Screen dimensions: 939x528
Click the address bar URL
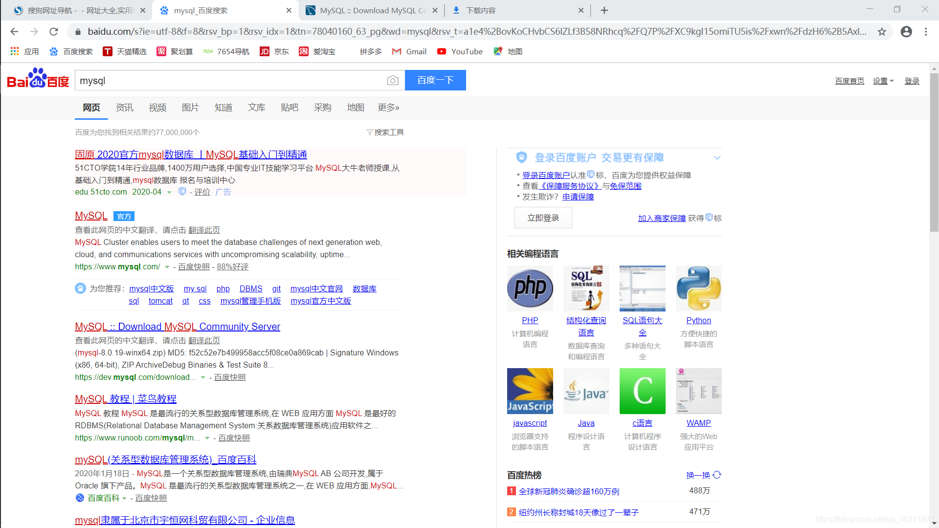477,32
